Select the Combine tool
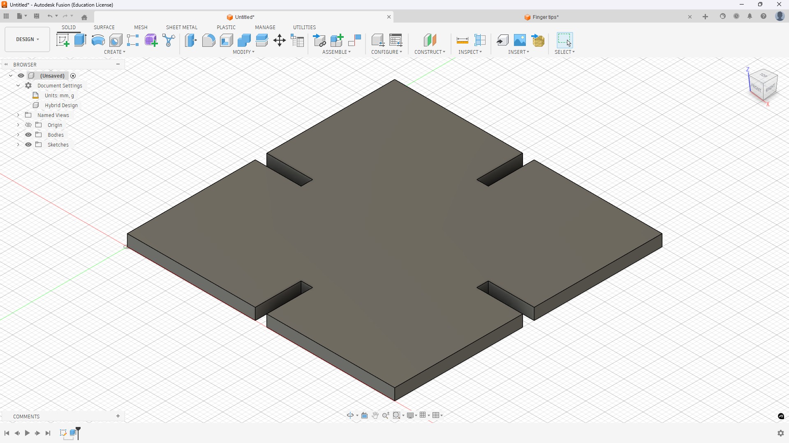The height and width of the screenshot is (443, 789). [244, 40]
